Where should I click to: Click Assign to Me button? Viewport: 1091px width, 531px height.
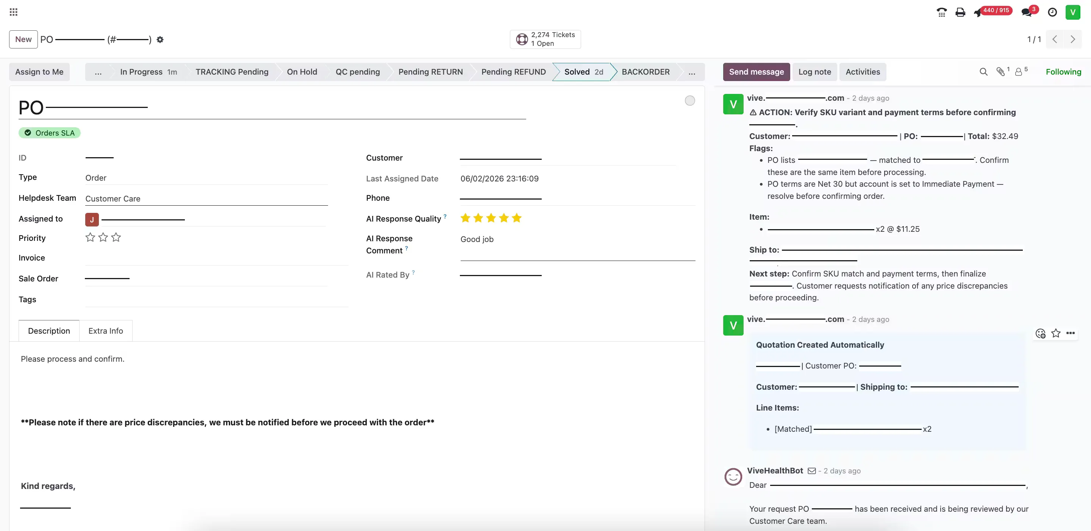pyautogui.click(x=39, y=72)
